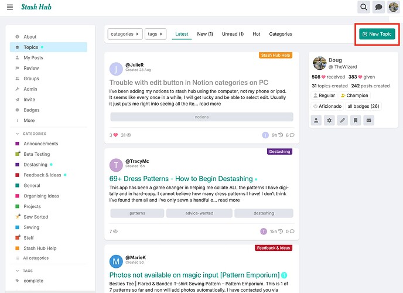Image resolution: width=403 pixels, height=293 pixels.
Task: Expand the tags dropdown filter
Action: 155,34
